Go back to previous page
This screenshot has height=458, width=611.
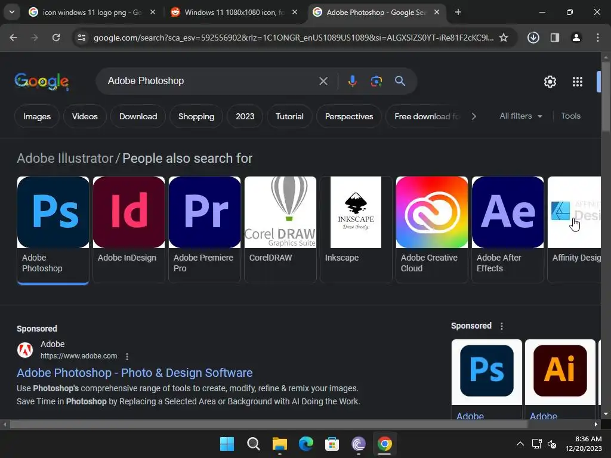click(13, 38)
